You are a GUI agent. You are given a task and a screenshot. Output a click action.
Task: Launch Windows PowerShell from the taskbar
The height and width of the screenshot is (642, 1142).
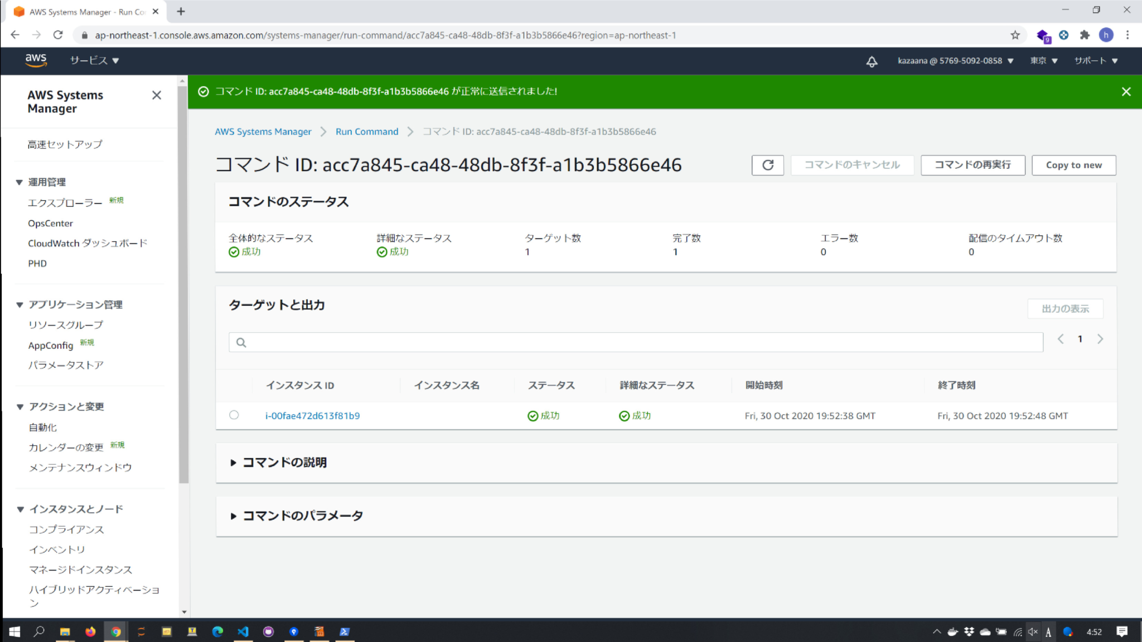[x=345, y=631]
